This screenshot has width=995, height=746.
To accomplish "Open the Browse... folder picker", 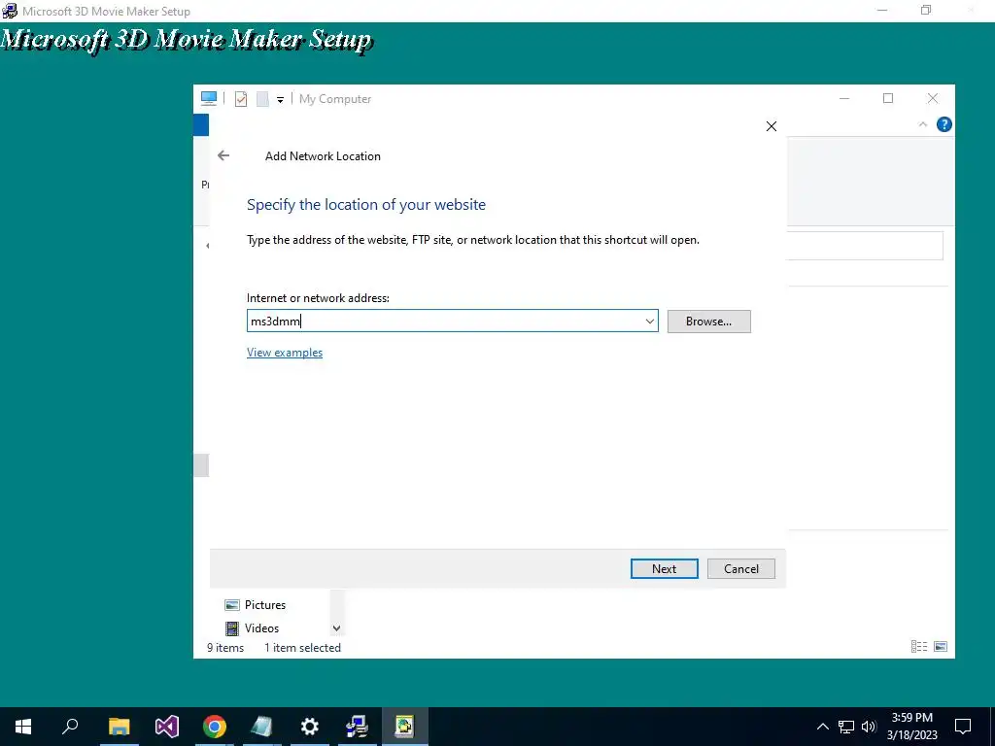I will click(708, 321).
